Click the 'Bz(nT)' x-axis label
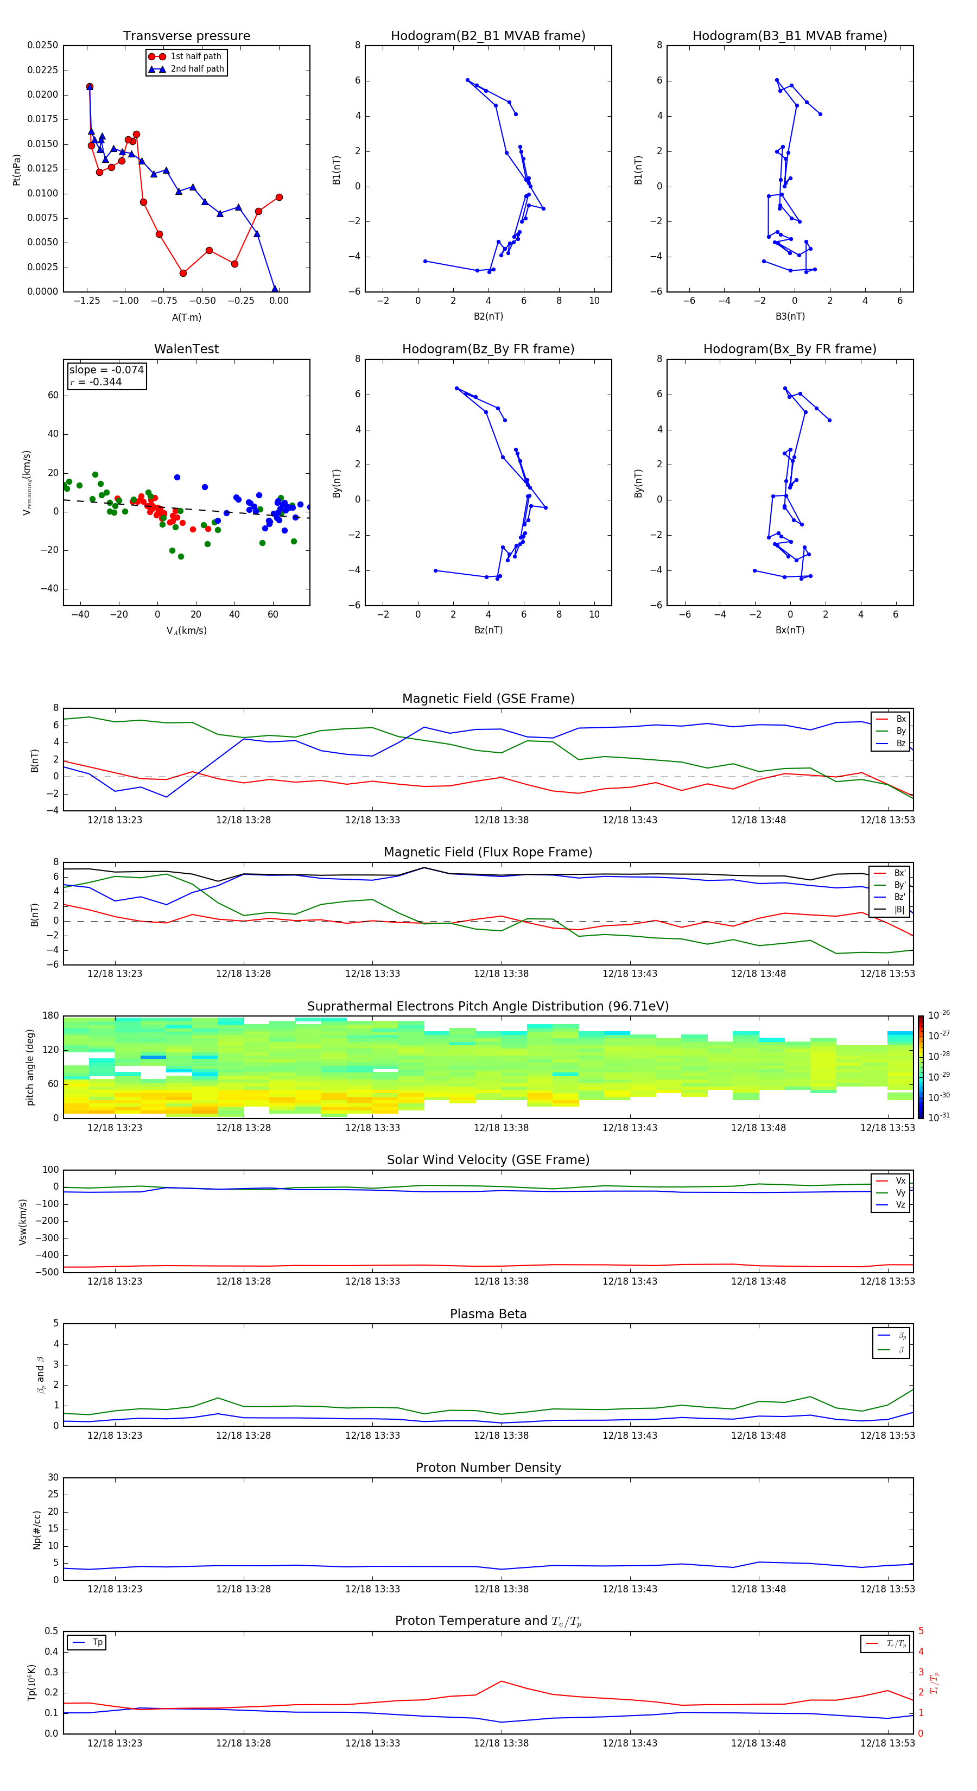977x1791 pixels. pos(488,630)
